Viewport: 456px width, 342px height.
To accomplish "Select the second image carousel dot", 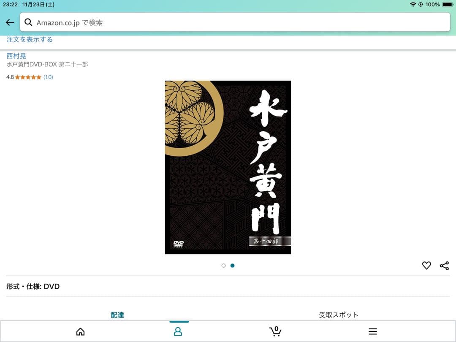I will coord(233,266).
